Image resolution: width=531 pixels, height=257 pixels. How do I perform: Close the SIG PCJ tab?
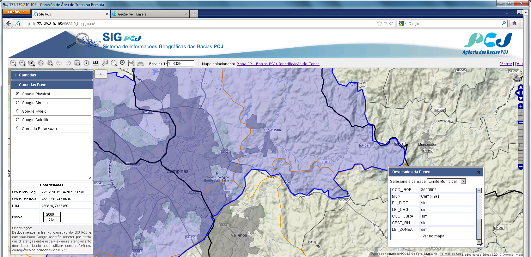[107, 14]
